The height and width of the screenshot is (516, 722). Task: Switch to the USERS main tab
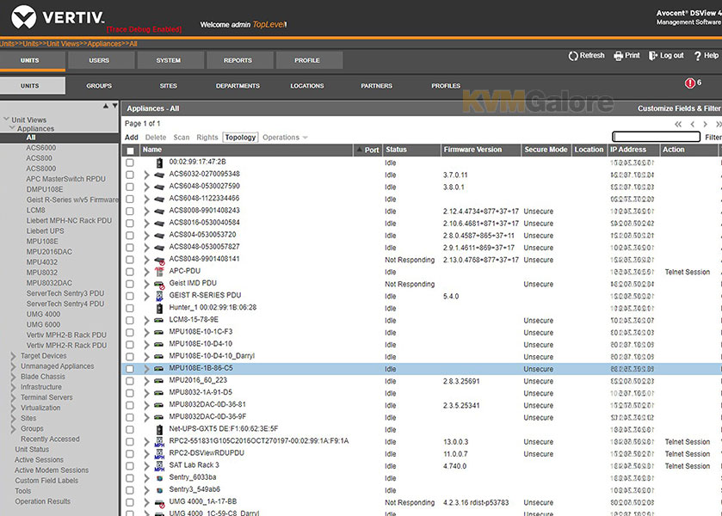click(100, 60)
